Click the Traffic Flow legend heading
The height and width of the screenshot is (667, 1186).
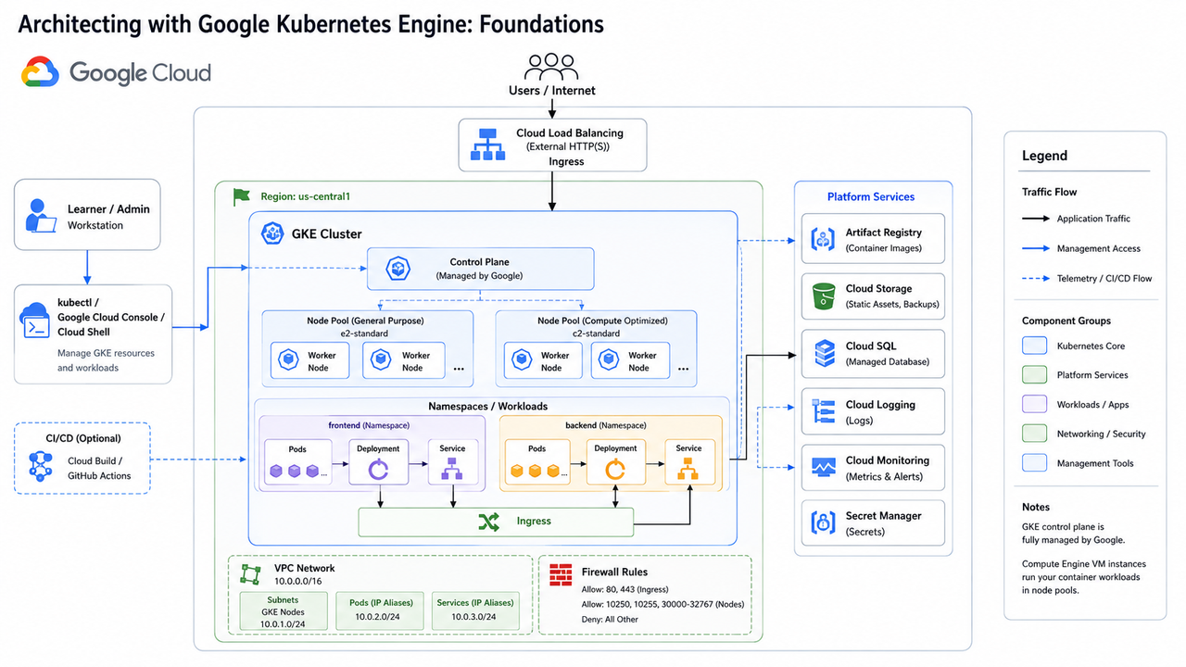pyautogui.click(x=1050, y=192)
